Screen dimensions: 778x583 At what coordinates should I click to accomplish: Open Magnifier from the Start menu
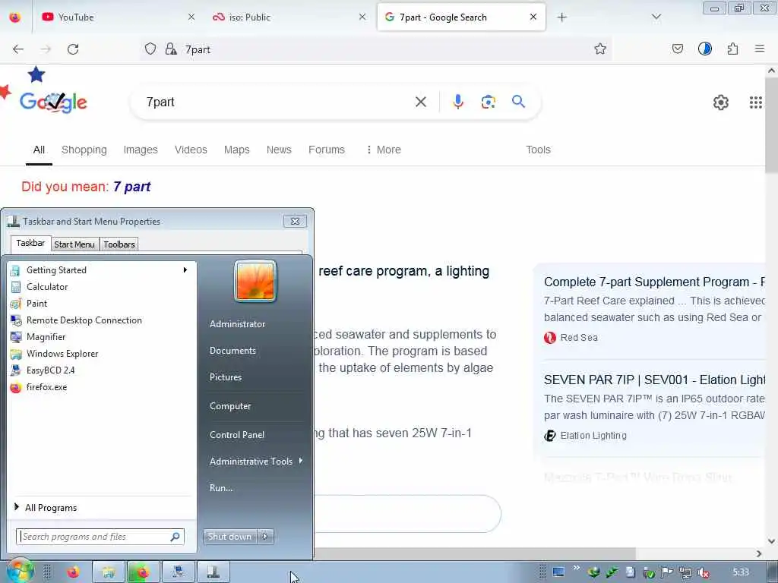coord(102,337)
